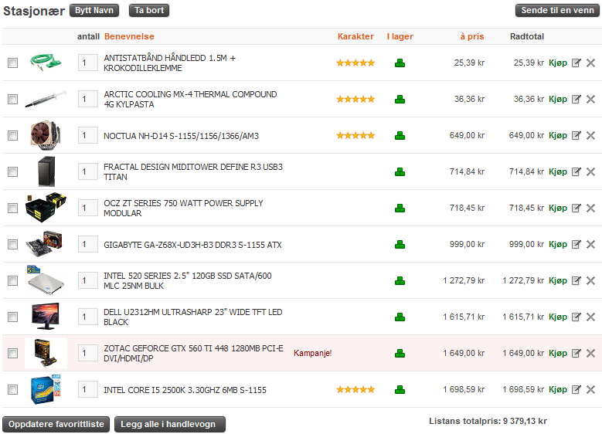Sort list by Benevnelse column header
The height and width of the screenshot is (434, 602).
point(129,36)
